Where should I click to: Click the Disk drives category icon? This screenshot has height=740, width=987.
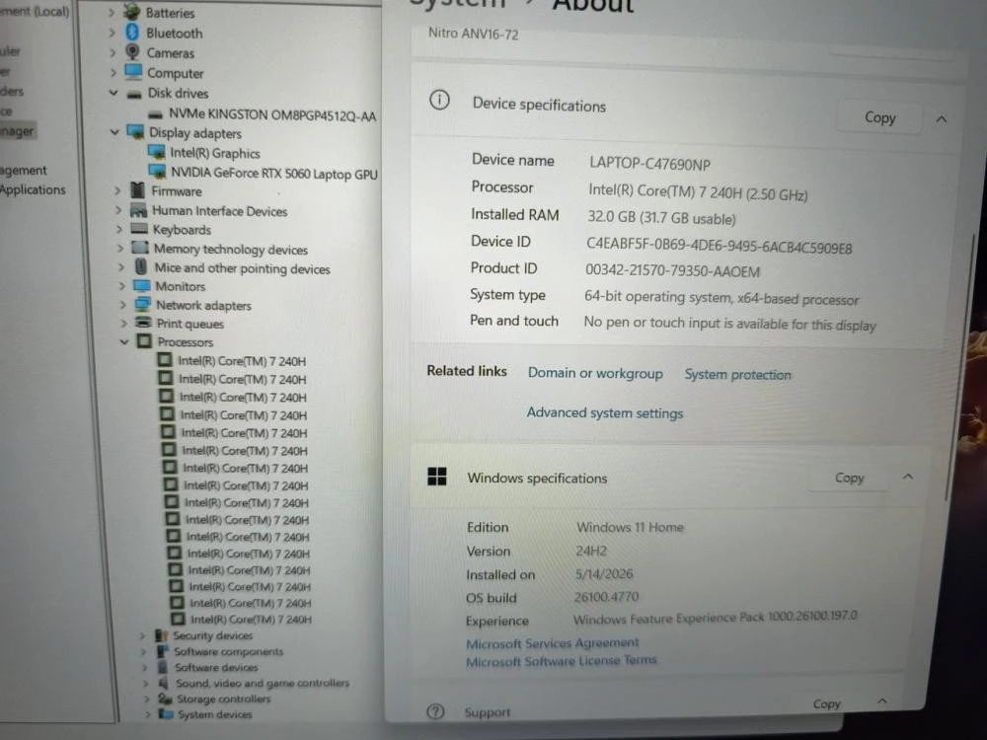(134, 94)
